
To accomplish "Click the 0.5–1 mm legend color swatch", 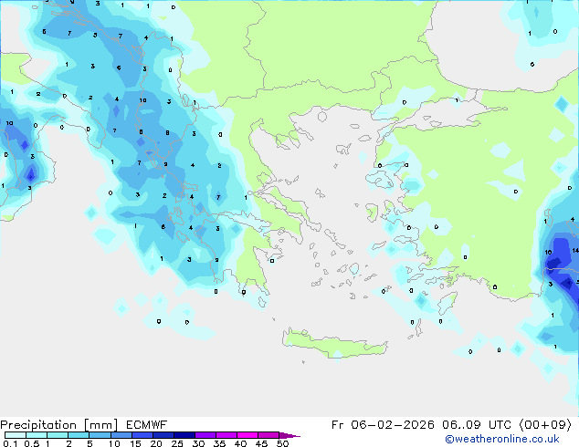I will coord(37,435).
